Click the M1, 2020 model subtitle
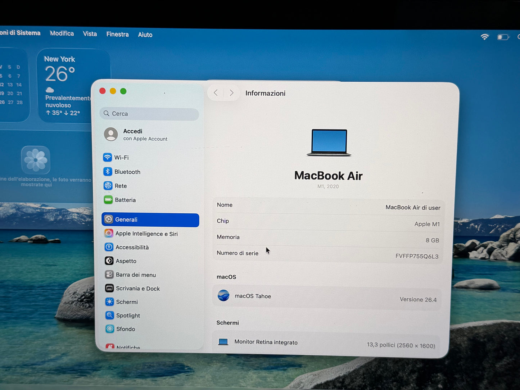The height and width of the screenshot is (390, 520). click(x=328, y=186)
